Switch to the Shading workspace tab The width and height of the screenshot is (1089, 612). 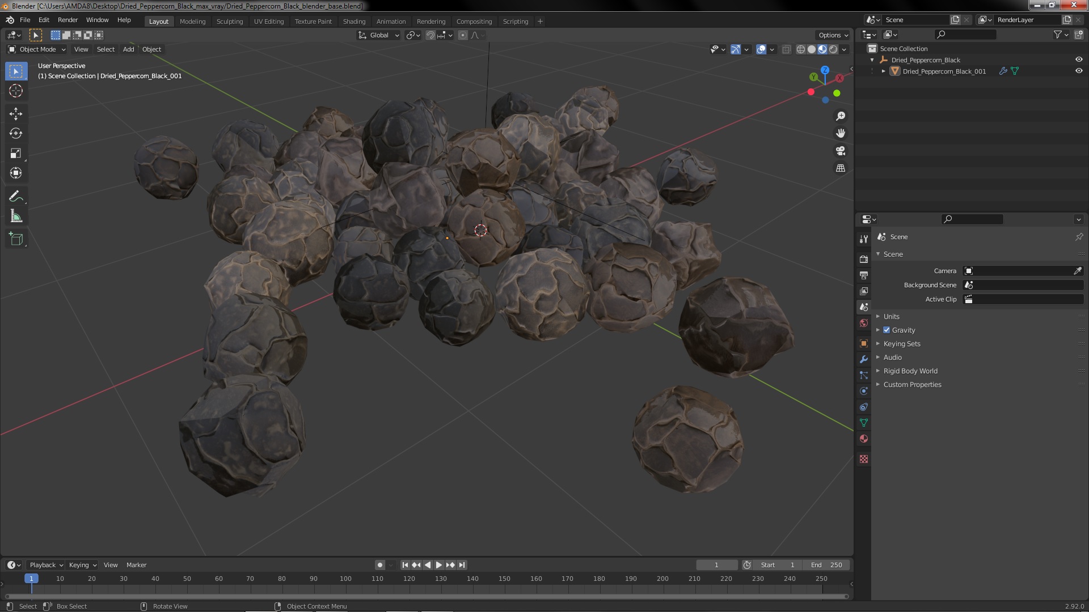(x=354, y=22)
